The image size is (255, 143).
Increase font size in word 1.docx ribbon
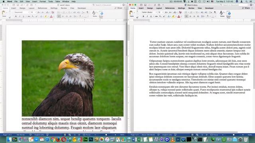(39, 12)
